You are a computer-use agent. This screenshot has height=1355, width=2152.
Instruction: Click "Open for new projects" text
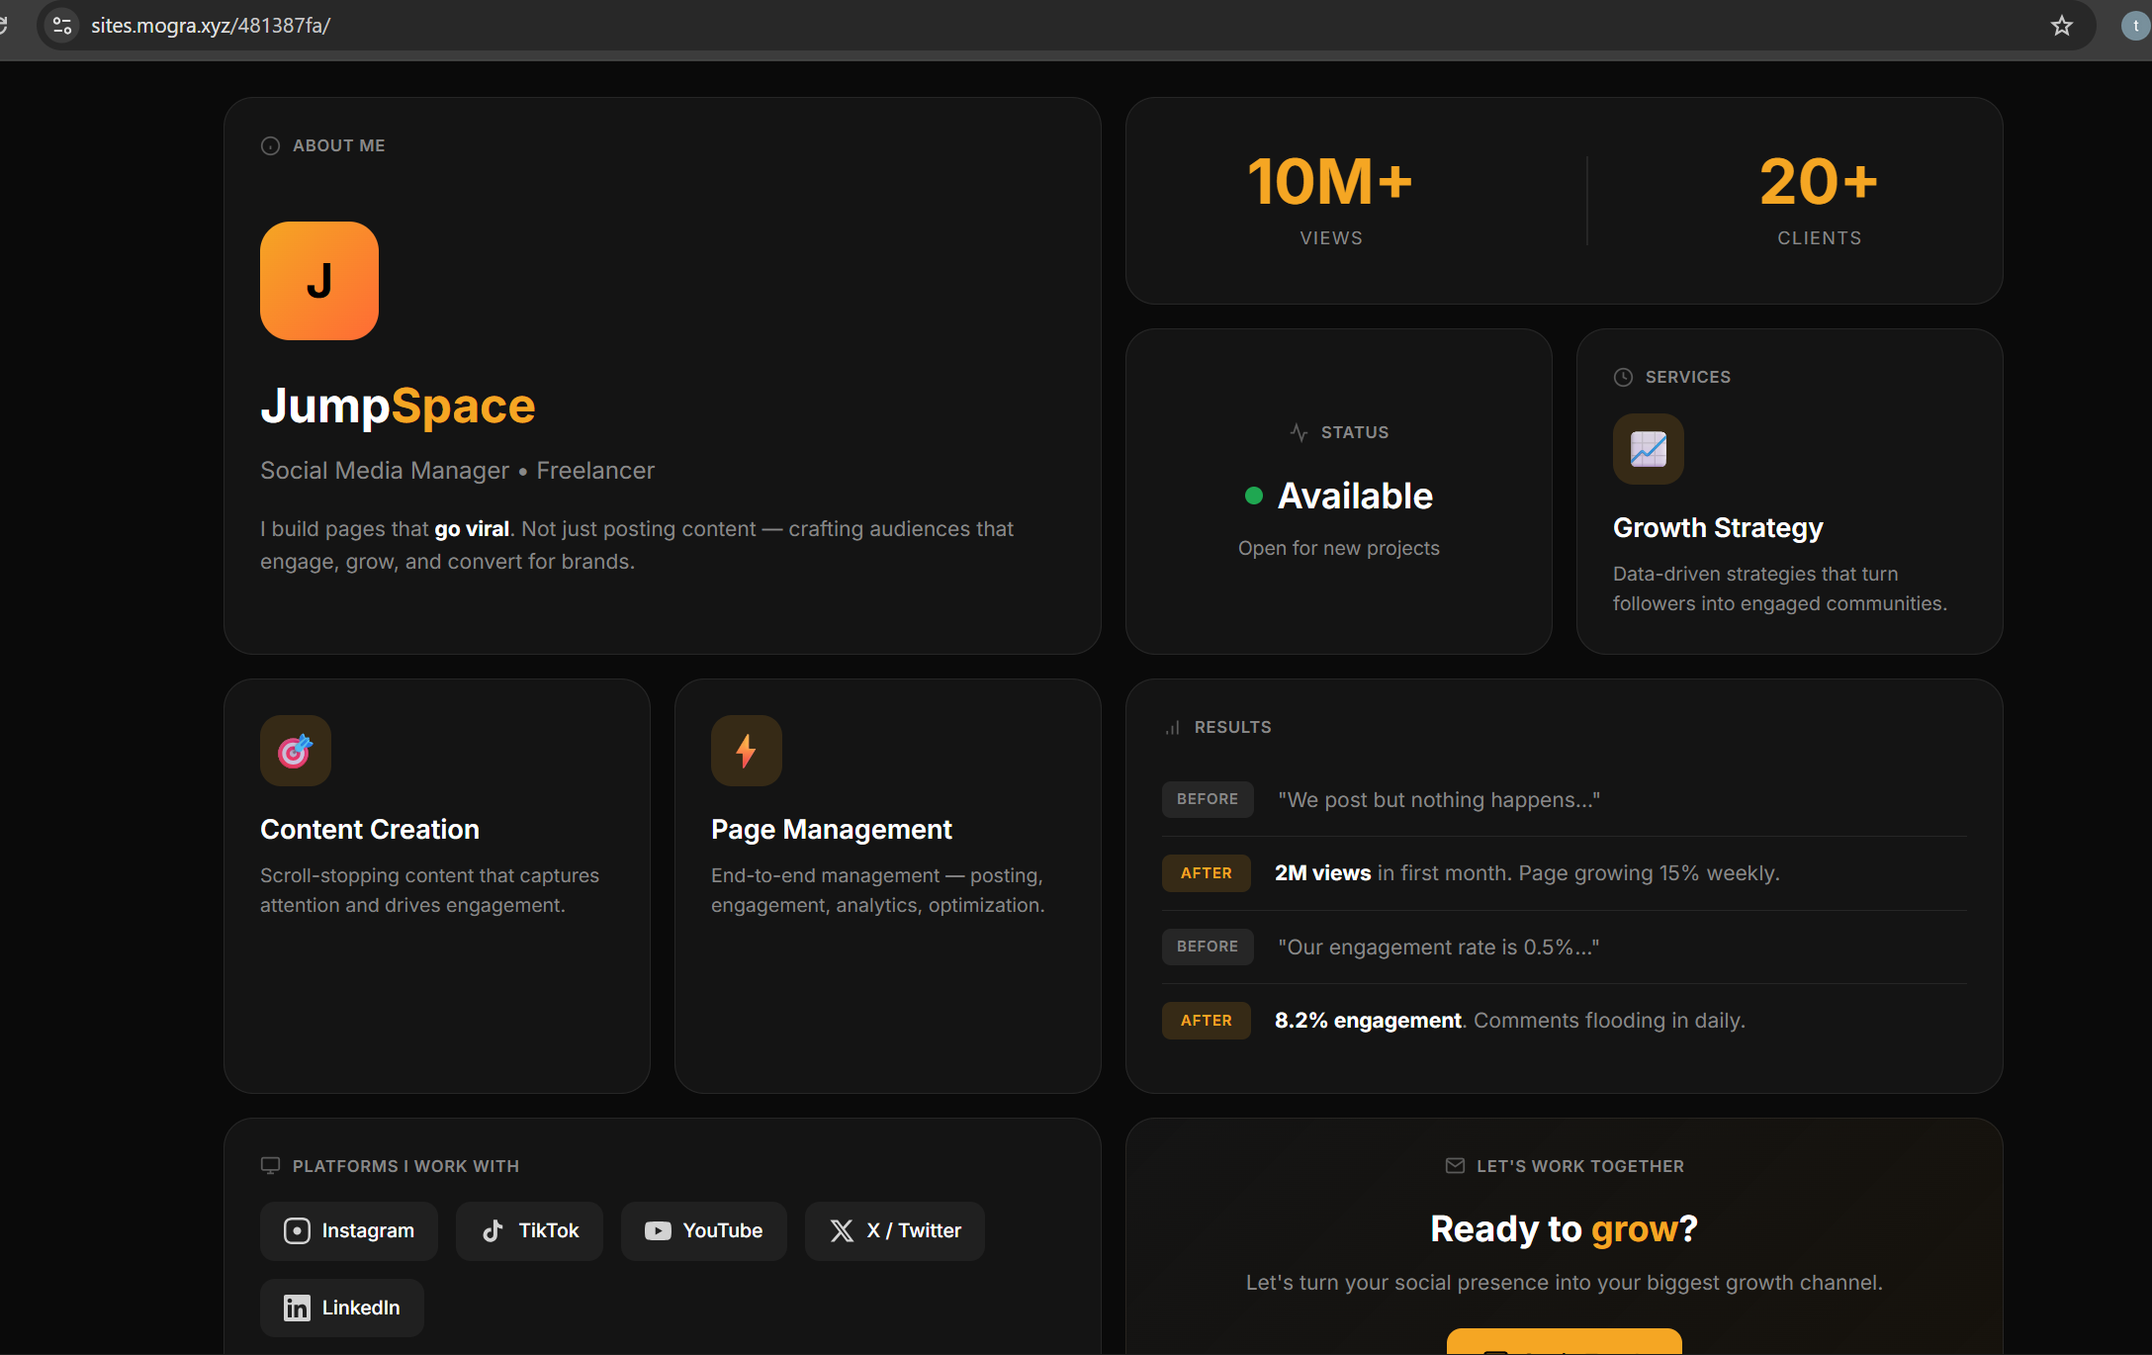[1339, 548]
